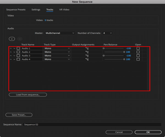Click Audio 3 pan slider handle
This screenshot has width=165, height=137.
[x=104, y=56]
